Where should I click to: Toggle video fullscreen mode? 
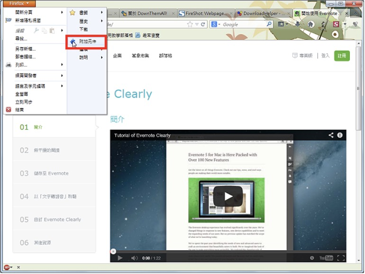coord(341,258)
